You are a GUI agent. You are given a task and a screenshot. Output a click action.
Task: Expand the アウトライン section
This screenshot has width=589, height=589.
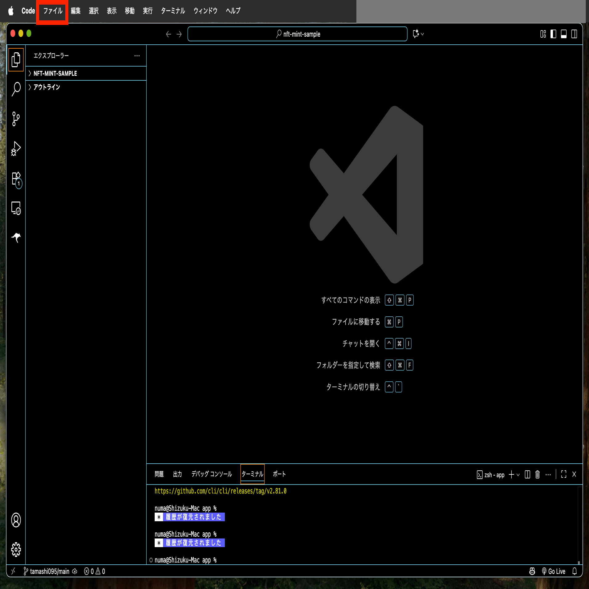tap(86, 87)
